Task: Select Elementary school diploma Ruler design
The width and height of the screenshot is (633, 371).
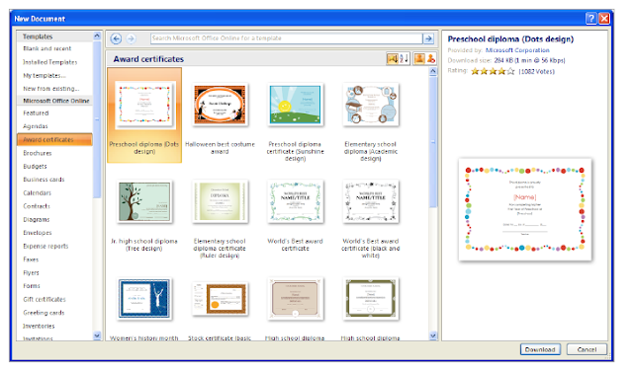Action: tap(220, 201)
